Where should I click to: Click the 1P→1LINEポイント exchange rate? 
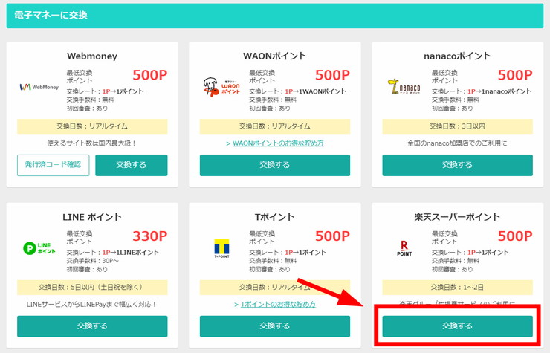click(131, 252)
